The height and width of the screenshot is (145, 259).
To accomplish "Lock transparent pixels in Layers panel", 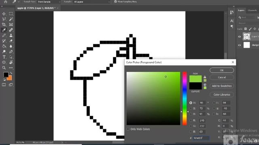I will 246,29.
